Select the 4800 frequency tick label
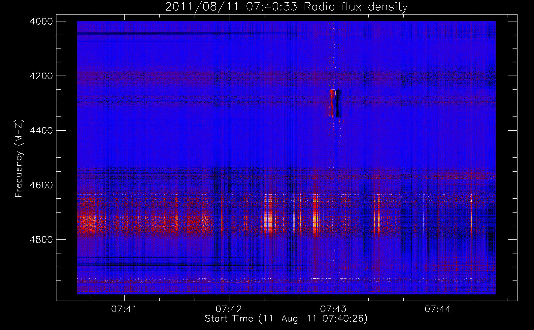Viewport: 534px width, 330px height. [x=41, y=240]
